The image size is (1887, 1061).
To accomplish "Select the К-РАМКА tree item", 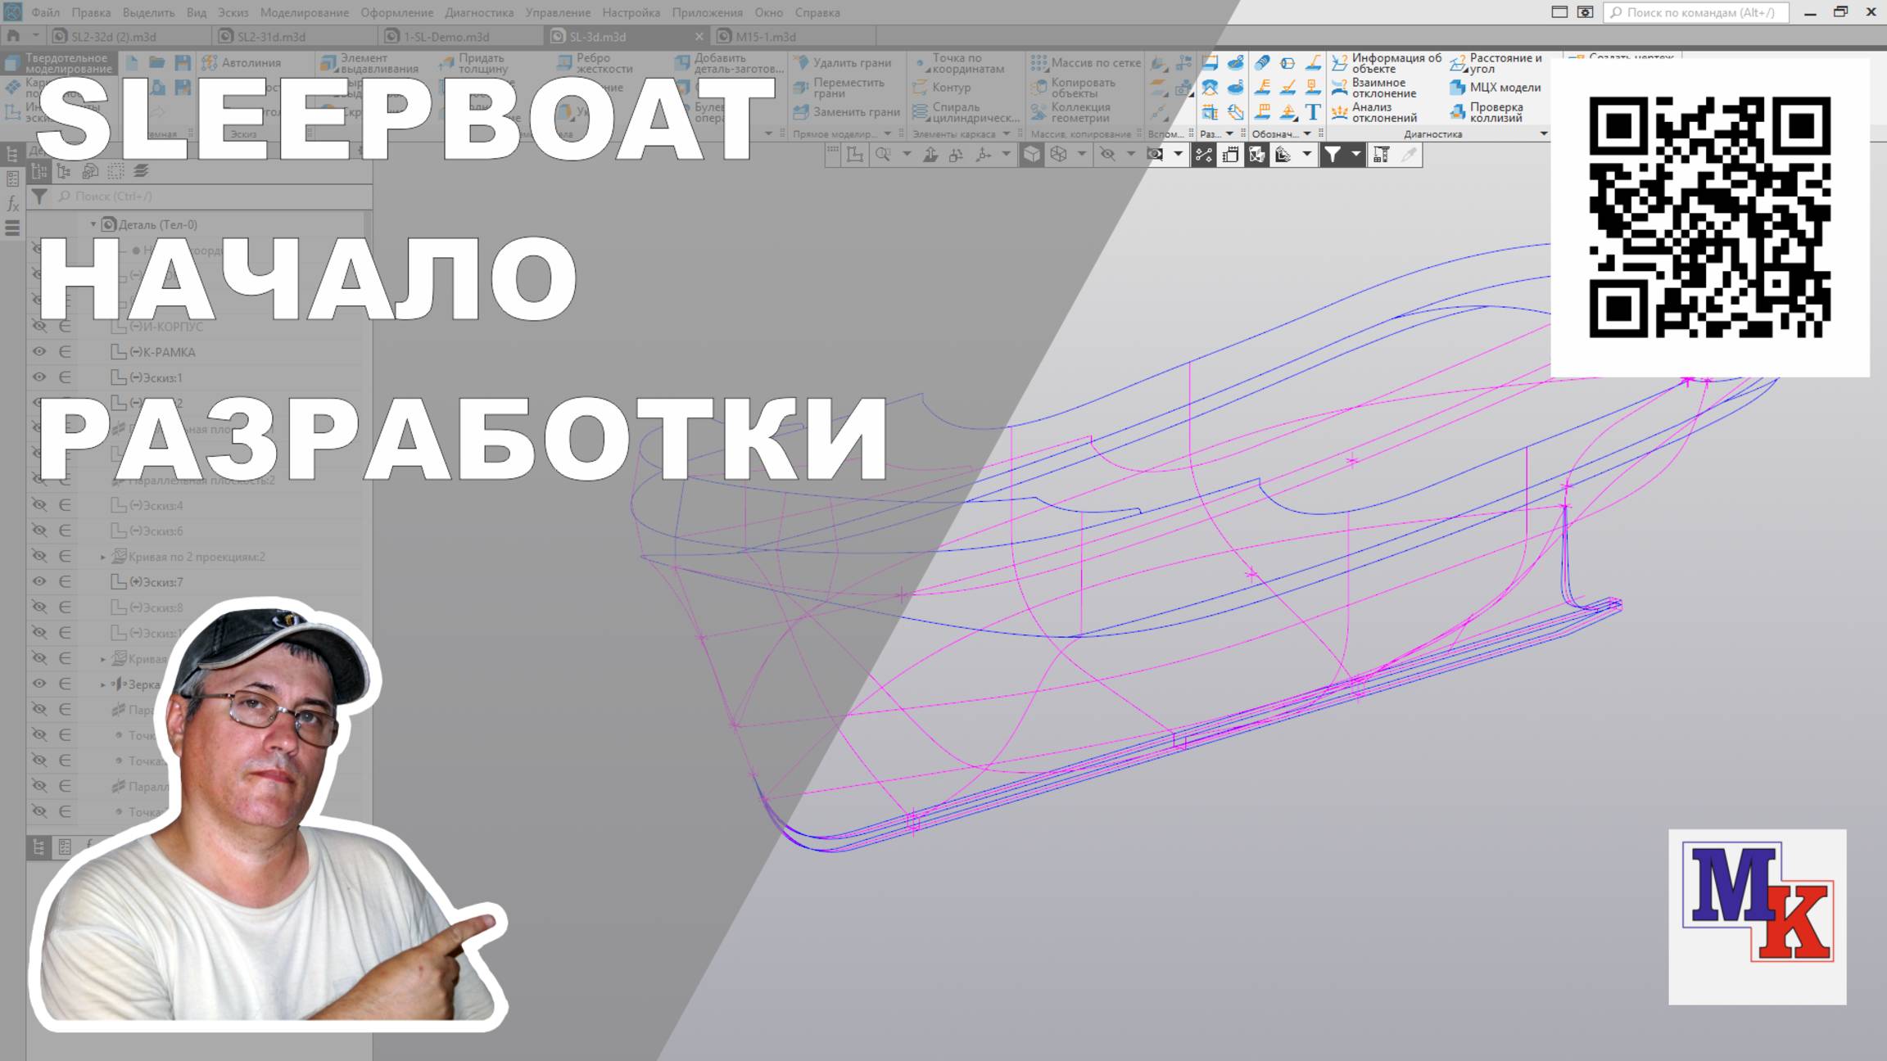I will coord(168,352).
